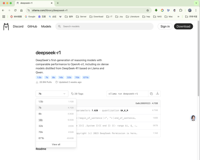Show hidden bookmarks with the double chevron
Viewport: 200px width, 160px height.
(x=178, y=17)
